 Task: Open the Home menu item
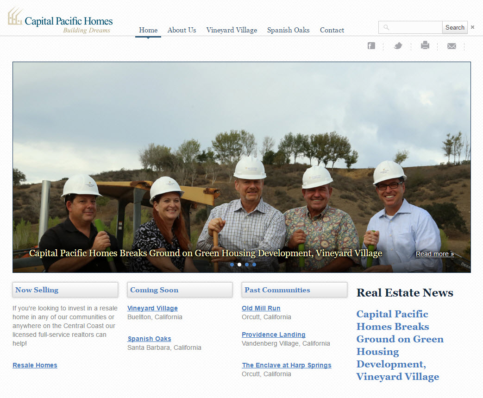(x=148, y=30)
